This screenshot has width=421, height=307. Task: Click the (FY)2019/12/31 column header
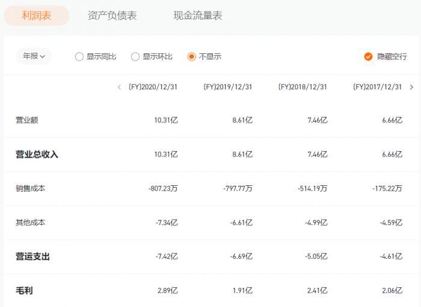tap(228, 87)
